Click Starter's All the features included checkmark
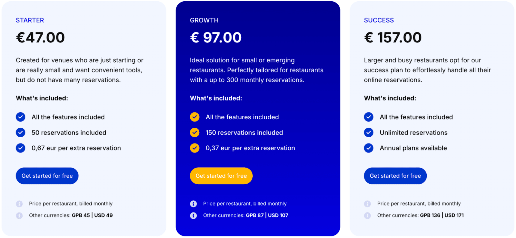516x238 pixels. 21,117
